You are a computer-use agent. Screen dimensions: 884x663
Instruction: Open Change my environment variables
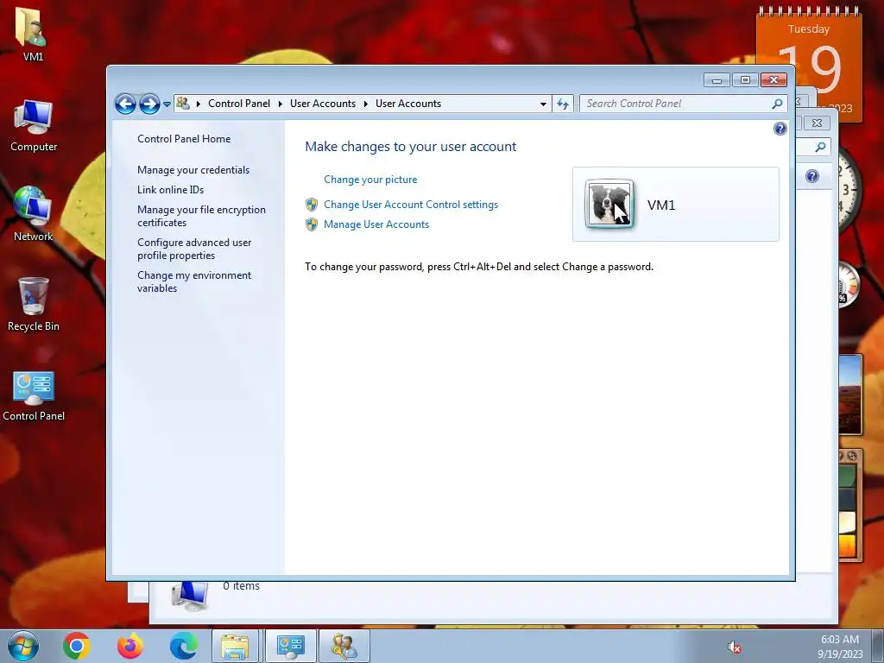pyautogui.click(x=194, y=281)
